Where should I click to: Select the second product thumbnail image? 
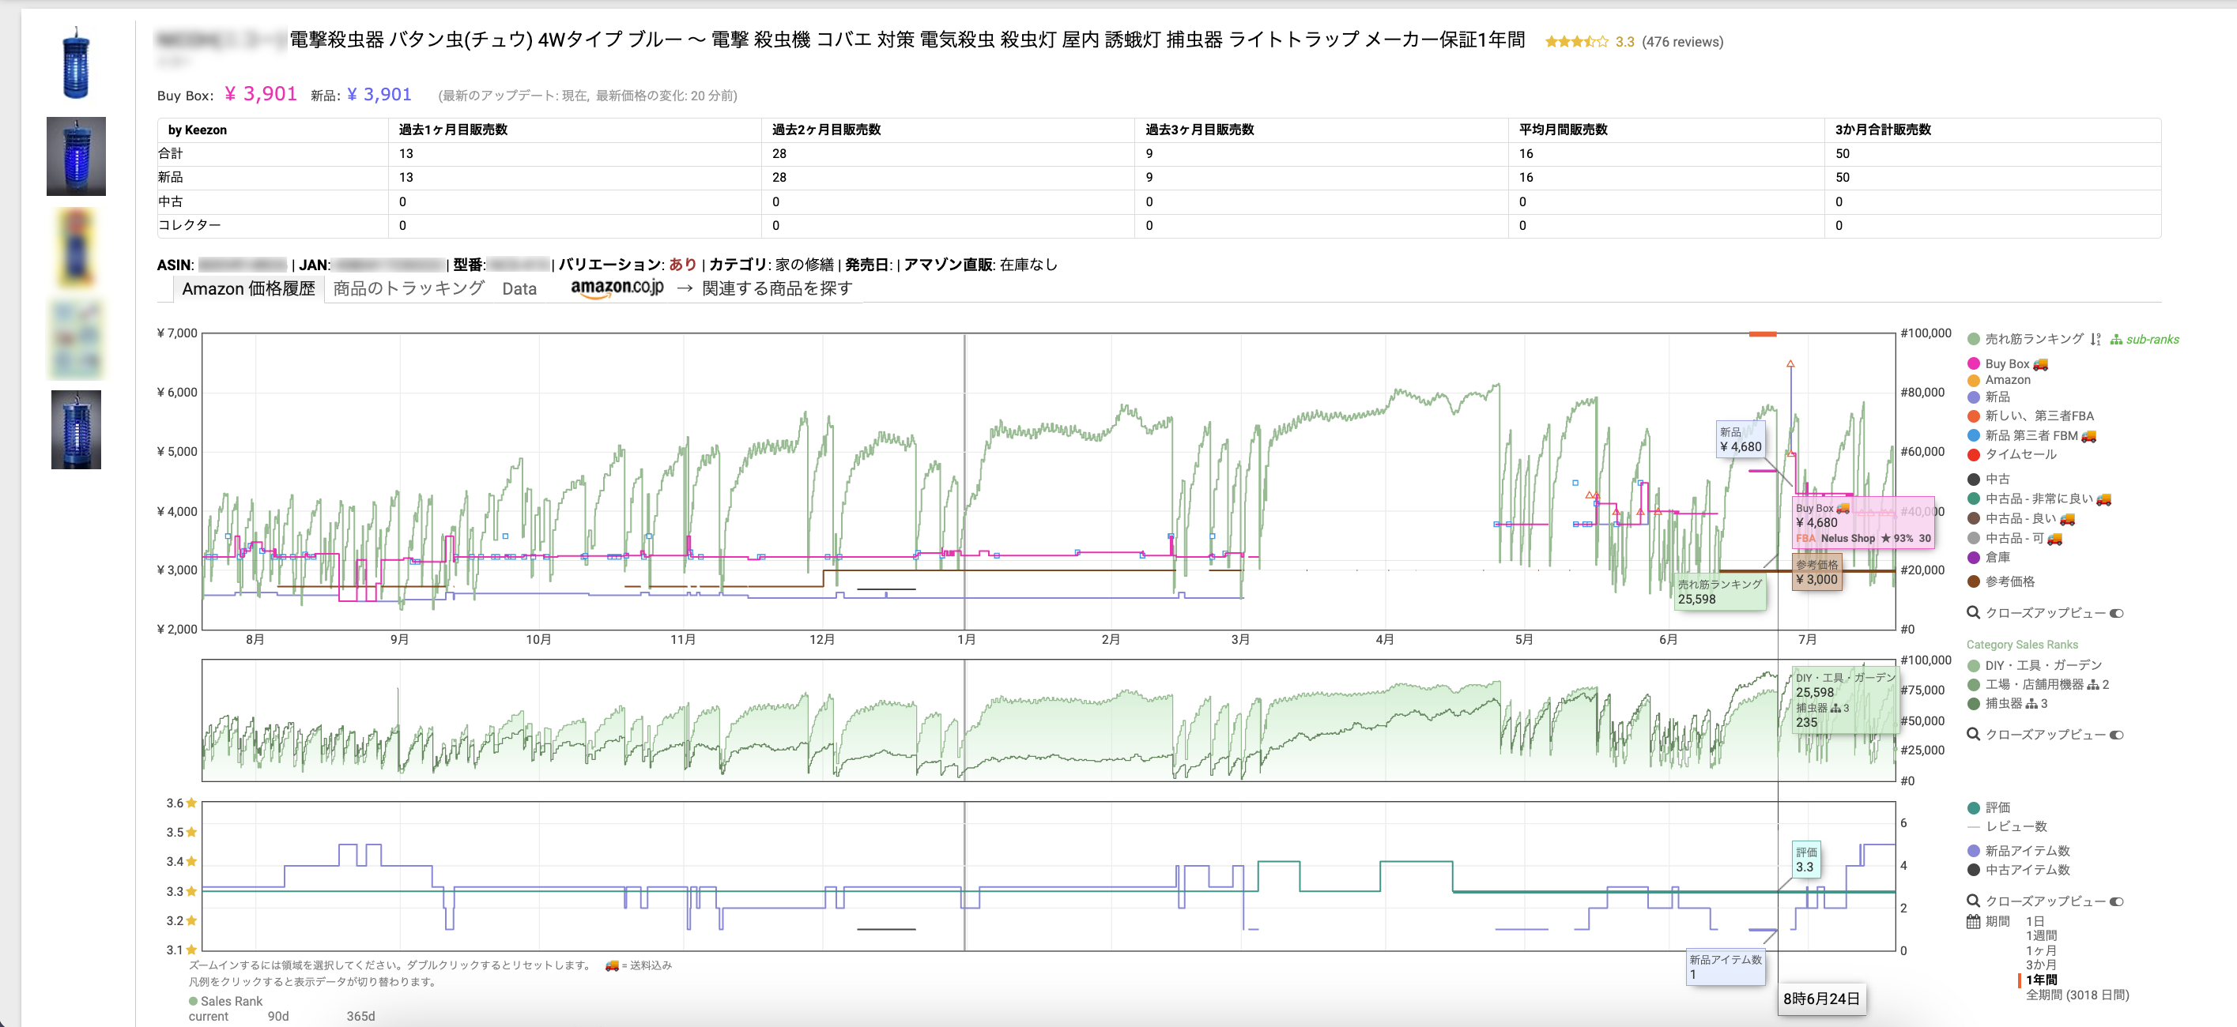(x=77, y=156)
